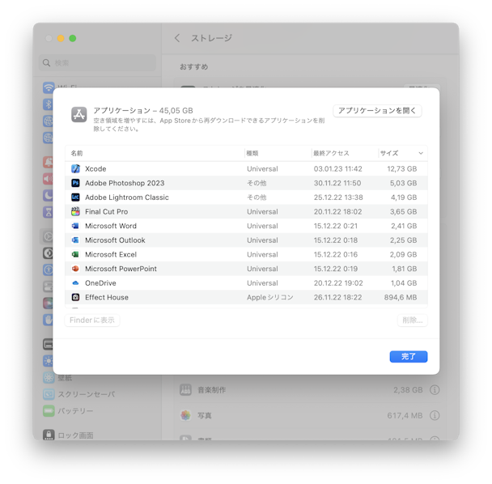
Task: Sort the list by 名前 column
Action: coord(77,153)
